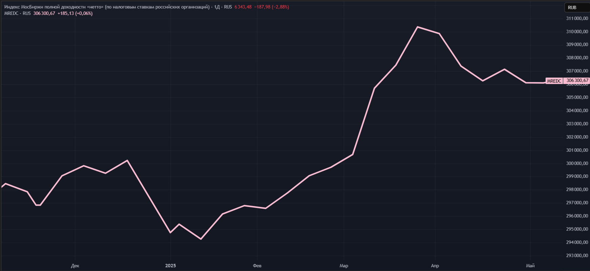
Task: Click the highlighted 306 300,67 axis price label
Action: (x=577, y=81)
